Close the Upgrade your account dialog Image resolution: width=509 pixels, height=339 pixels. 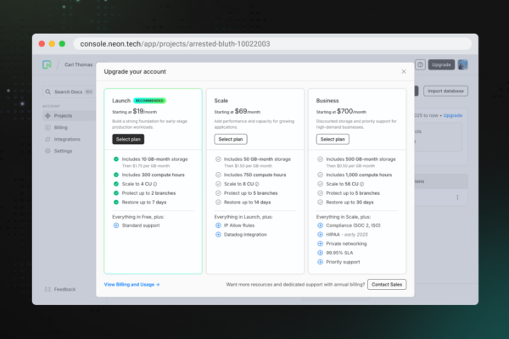(x=404, y=71)
